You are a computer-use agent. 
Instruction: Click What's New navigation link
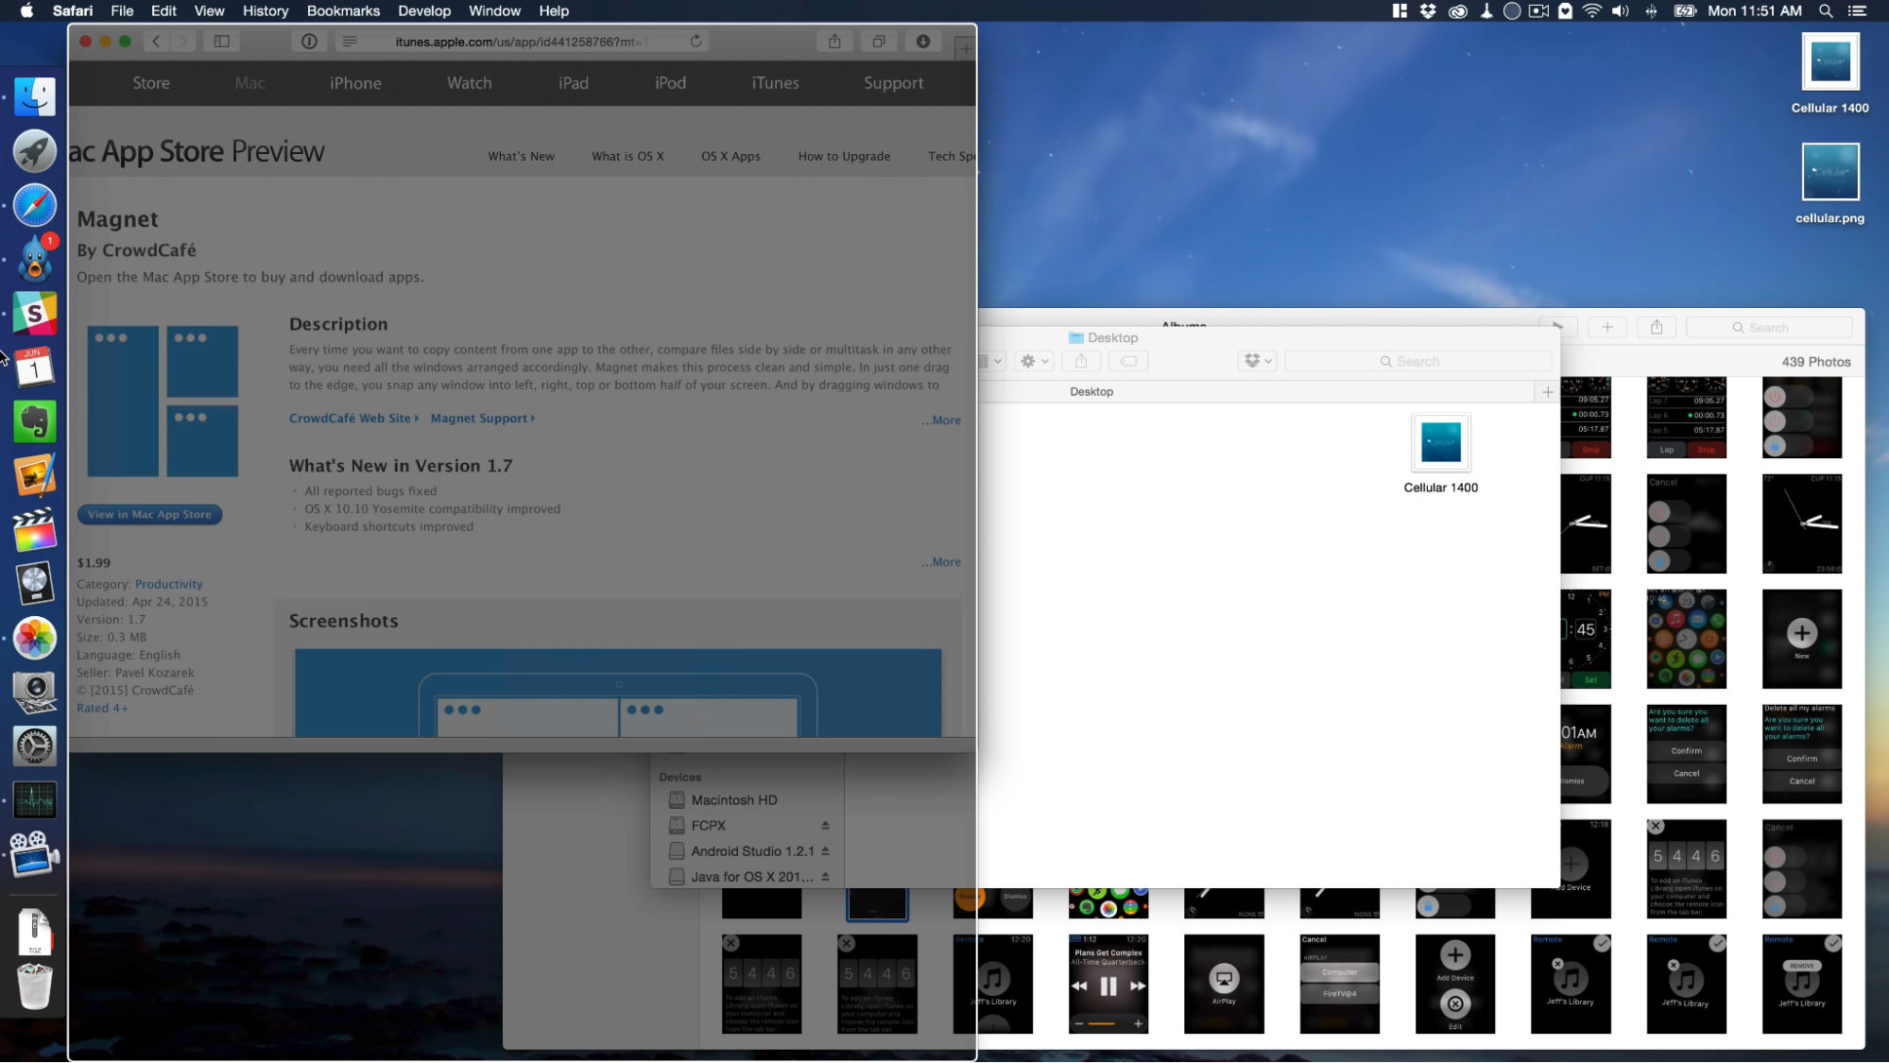[521, 156]
